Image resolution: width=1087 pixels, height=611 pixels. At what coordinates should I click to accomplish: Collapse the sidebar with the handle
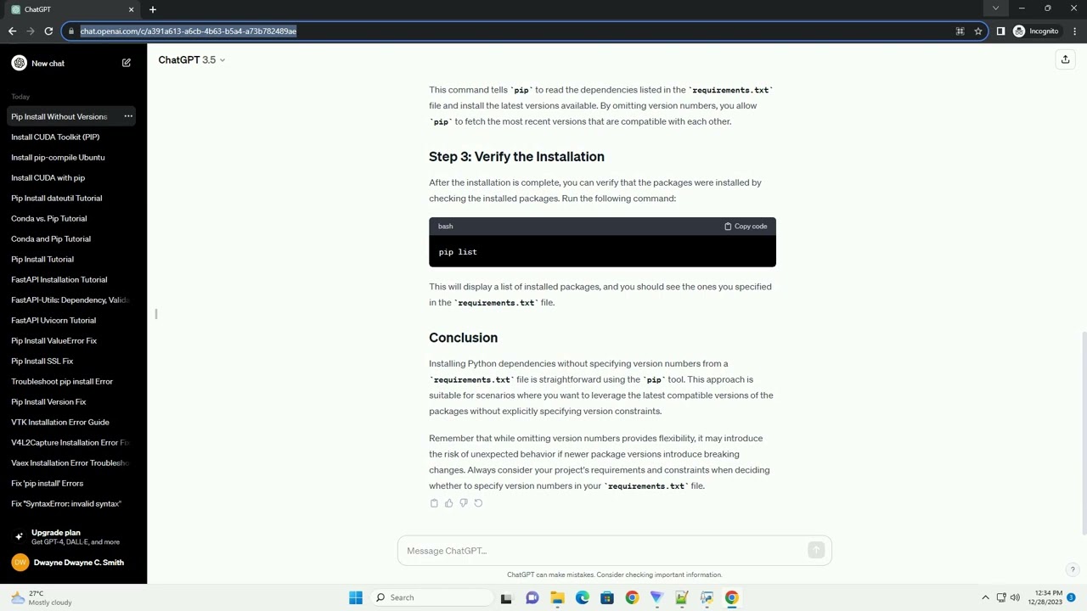pos(156,314)
